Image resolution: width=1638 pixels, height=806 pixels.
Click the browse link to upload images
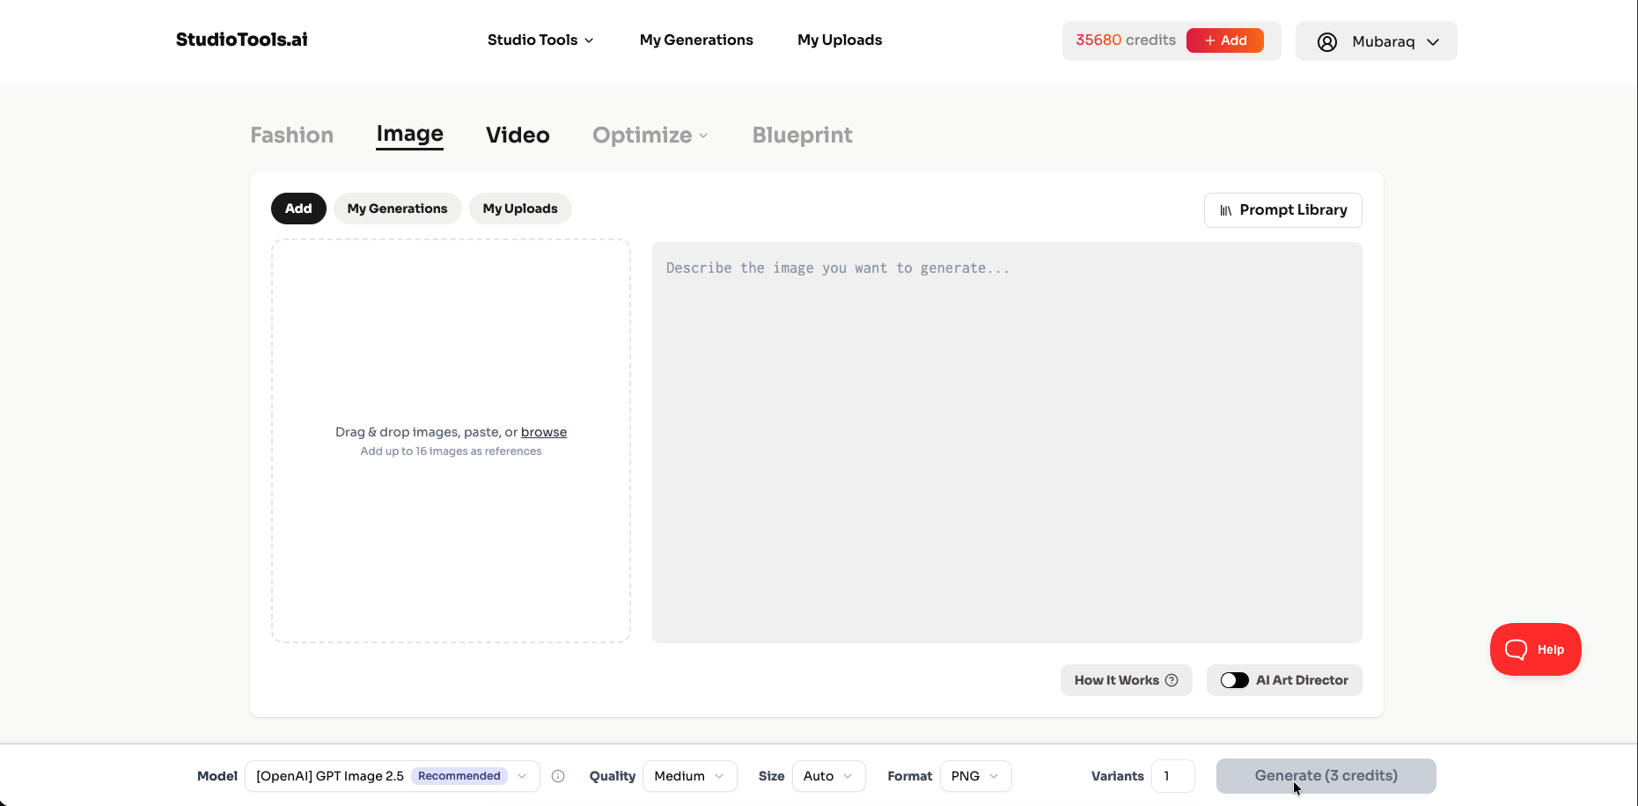click(x=544, y=432)
